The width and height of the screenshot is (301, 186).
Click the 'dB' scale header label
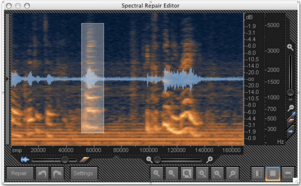click(249, 18)
